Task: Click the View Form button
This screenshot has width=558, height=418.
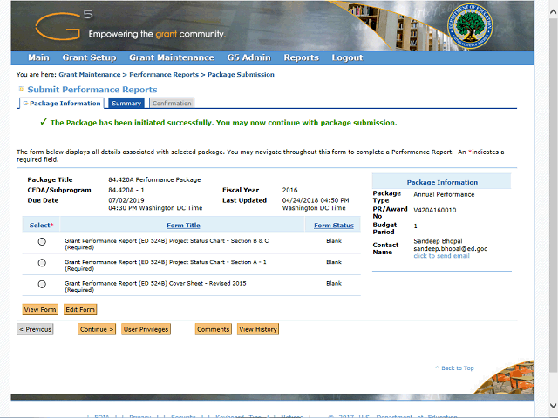Action: [40, 309]
